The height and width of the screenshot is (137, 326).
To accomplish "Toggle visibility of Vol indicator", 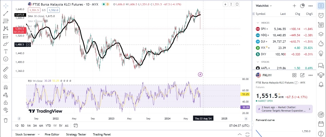I will (x=36, y=26).
